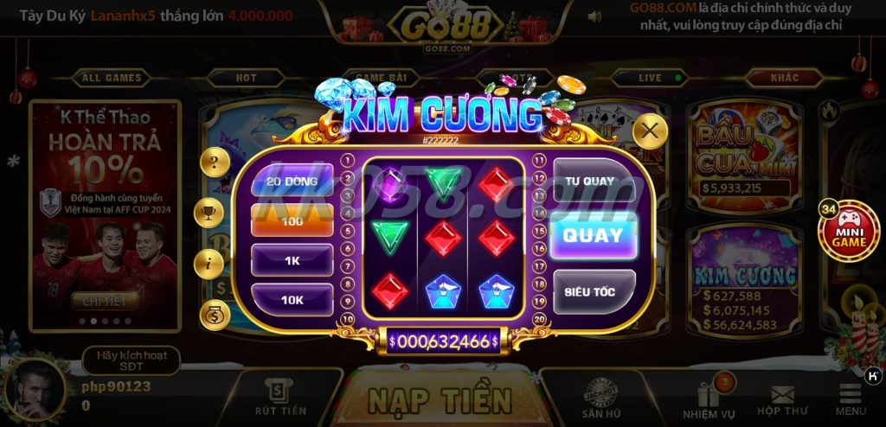Open the Menu hamburger

851,399
